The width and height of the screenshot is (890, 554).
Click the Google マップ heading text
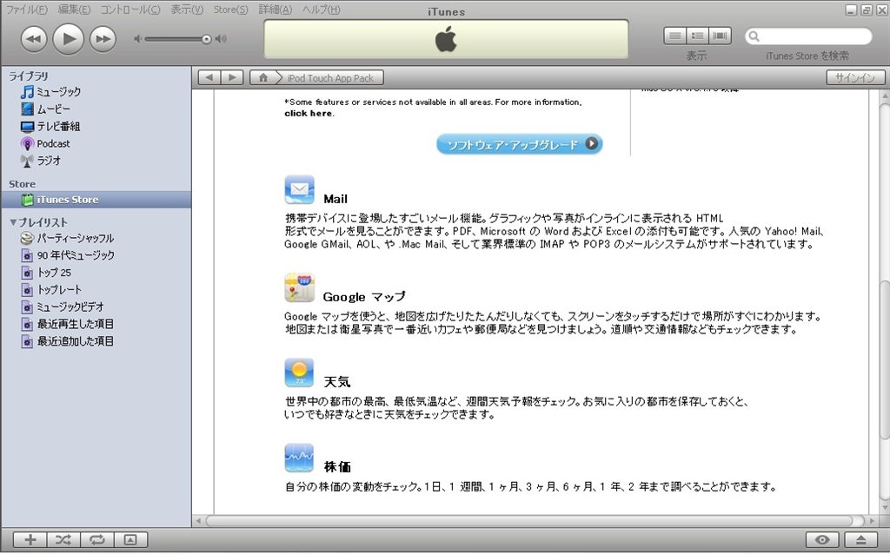tap(364, 297)
